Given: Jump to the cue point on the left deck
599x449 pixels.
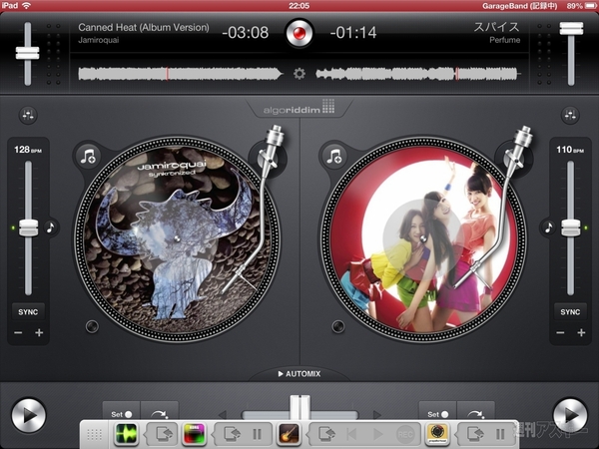Looking at the screenshot, I should point(160,413).
